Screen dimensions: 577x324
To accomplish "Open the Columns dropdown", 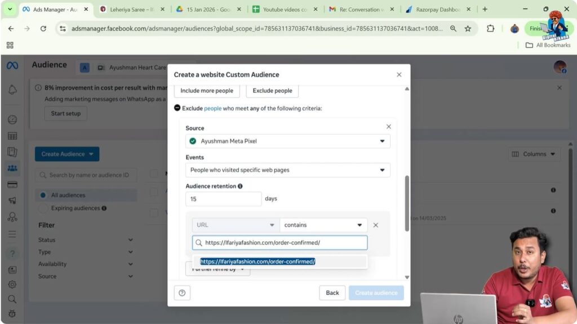I will [x=534, y=154].
